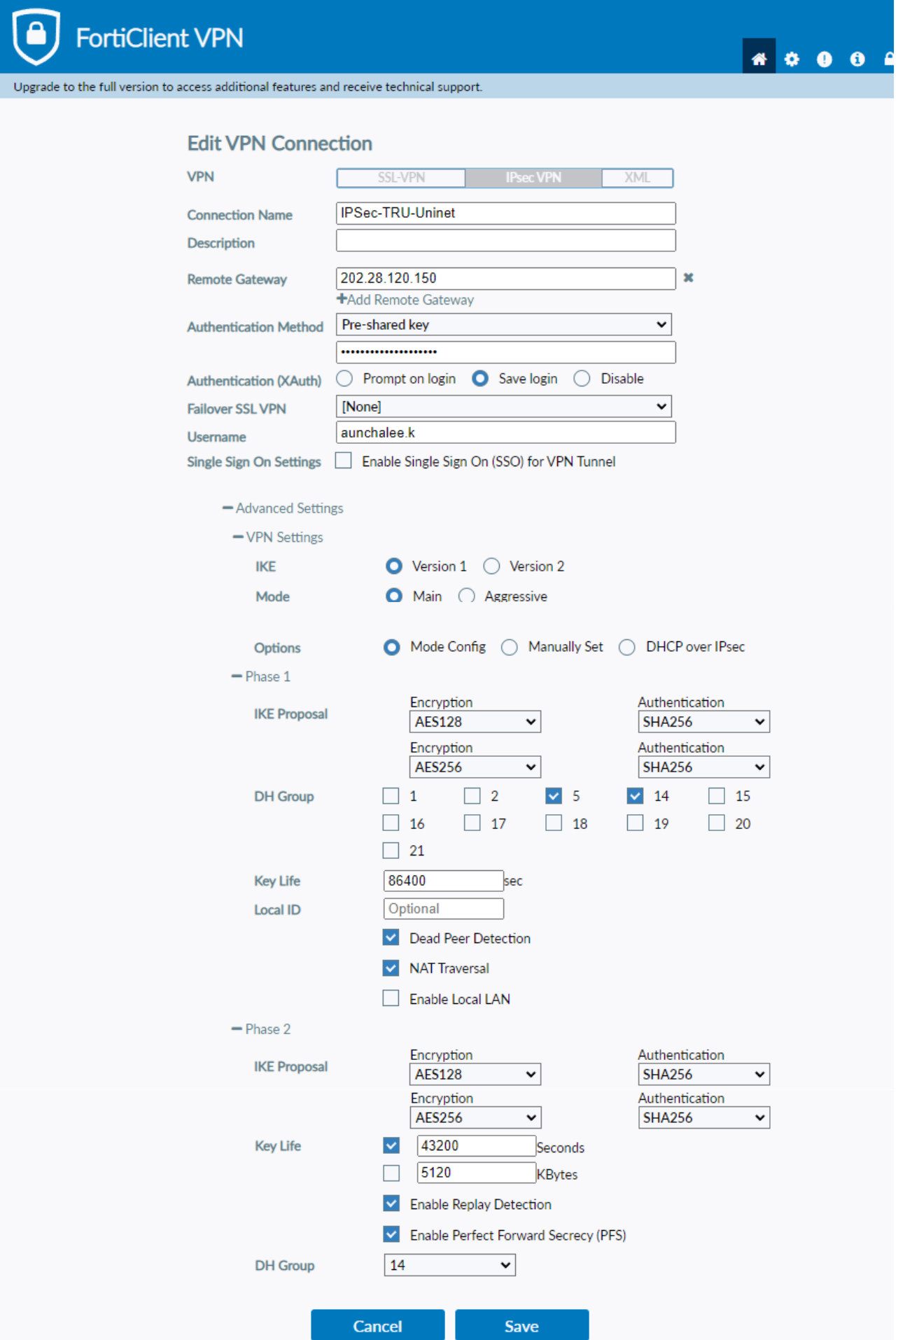The width and height of the screenshot is (898, 1340).
Task: Collapse the Phase 1 section
Action: (261, 676)
